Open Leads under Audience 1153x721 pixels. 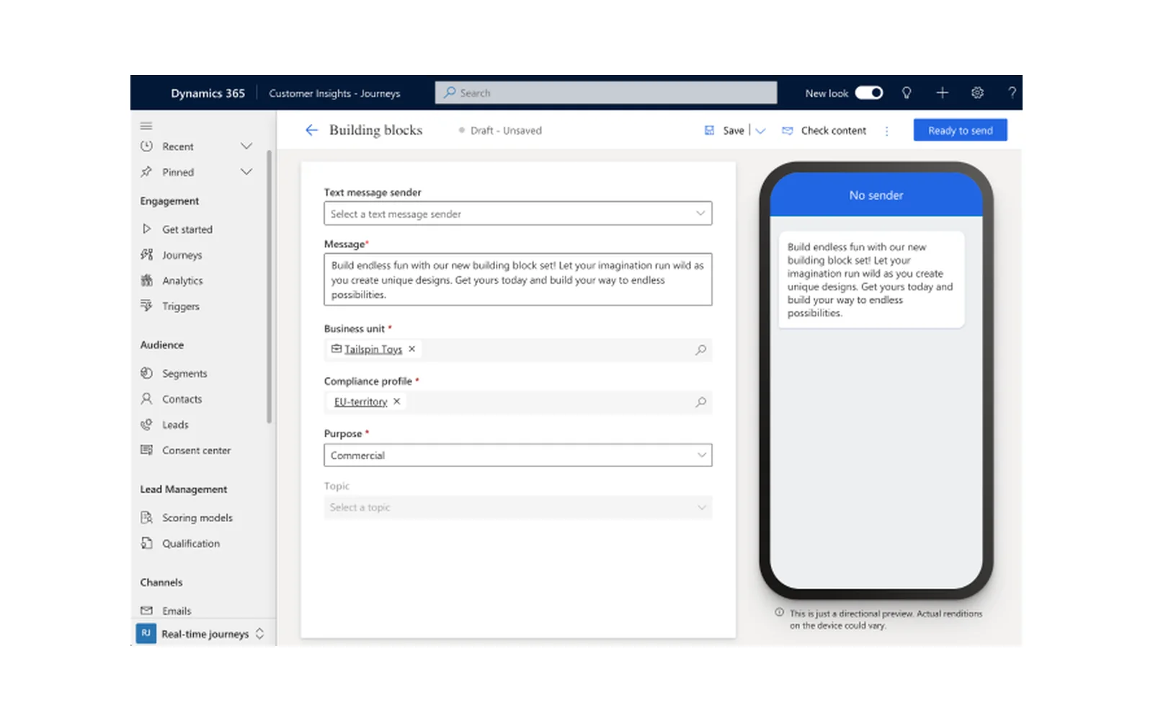click(x=175, y=425)
